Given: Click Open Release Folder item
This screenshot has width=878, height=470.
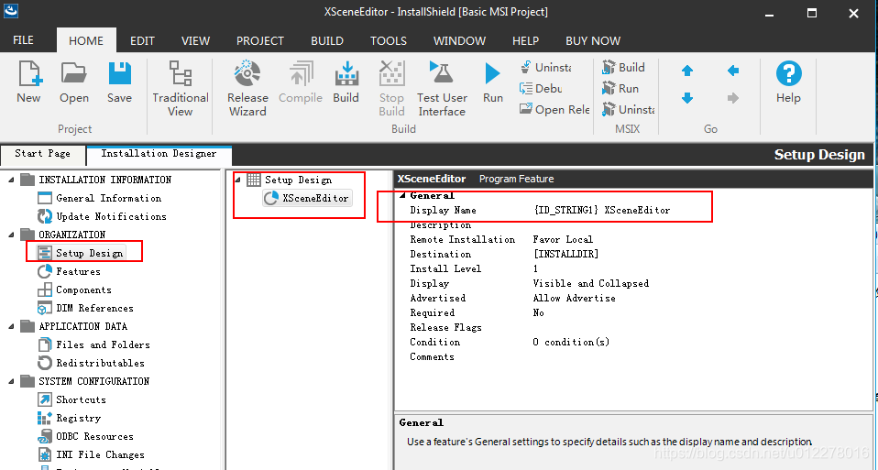Looking at the screenshot, I should coord(554,110).
